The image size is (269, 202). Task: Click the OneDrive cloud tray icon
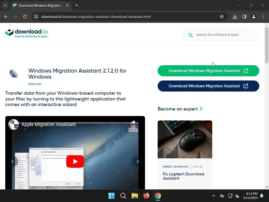click(x=222, y=196)
